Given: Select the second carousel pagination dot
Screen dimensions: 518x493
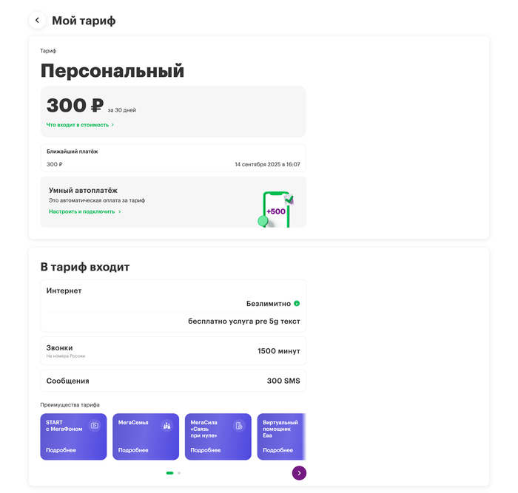Looking at the screenshot, I should point(179,473).
